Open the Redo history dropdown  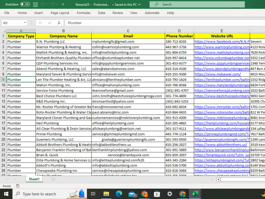(x=58, y=5)
